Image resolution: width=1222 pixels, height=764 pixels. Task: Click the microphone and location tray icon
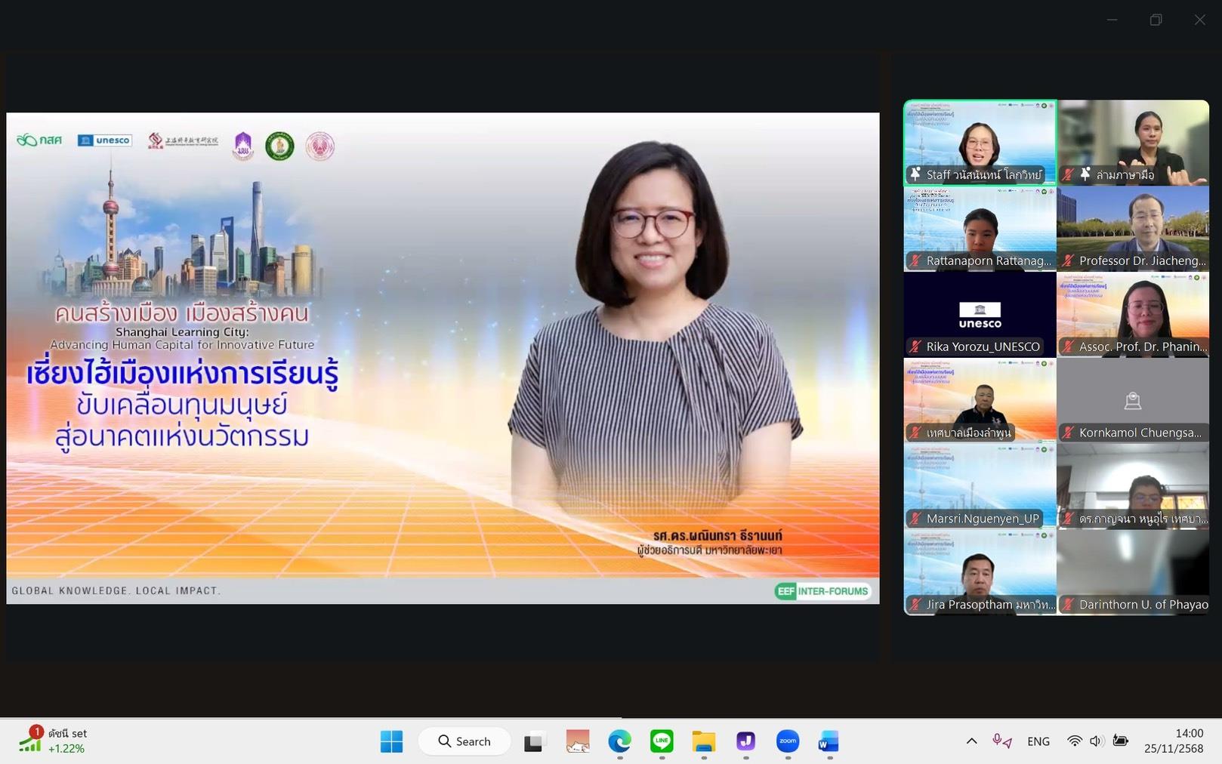pyautogui.click(x=1001, y=741)
